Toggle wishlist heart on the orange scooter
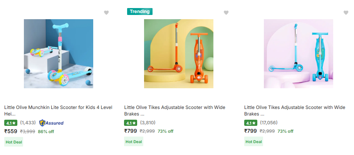The image size is (354, 155). [226, 13]
